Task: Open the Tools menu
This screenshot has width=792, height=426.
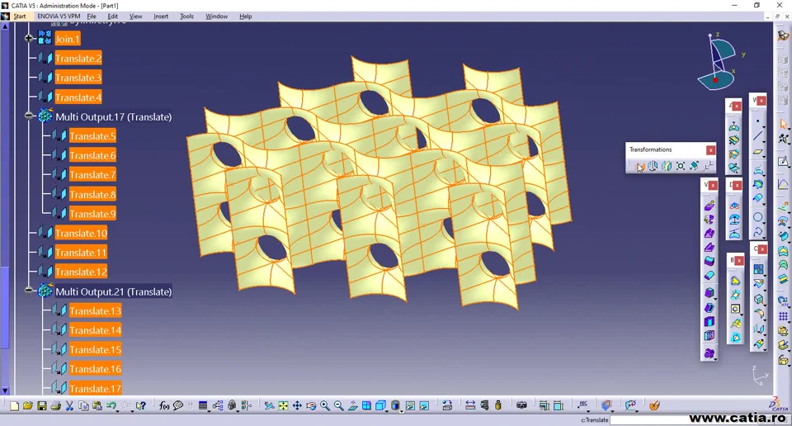Action: tap(187, 17)
